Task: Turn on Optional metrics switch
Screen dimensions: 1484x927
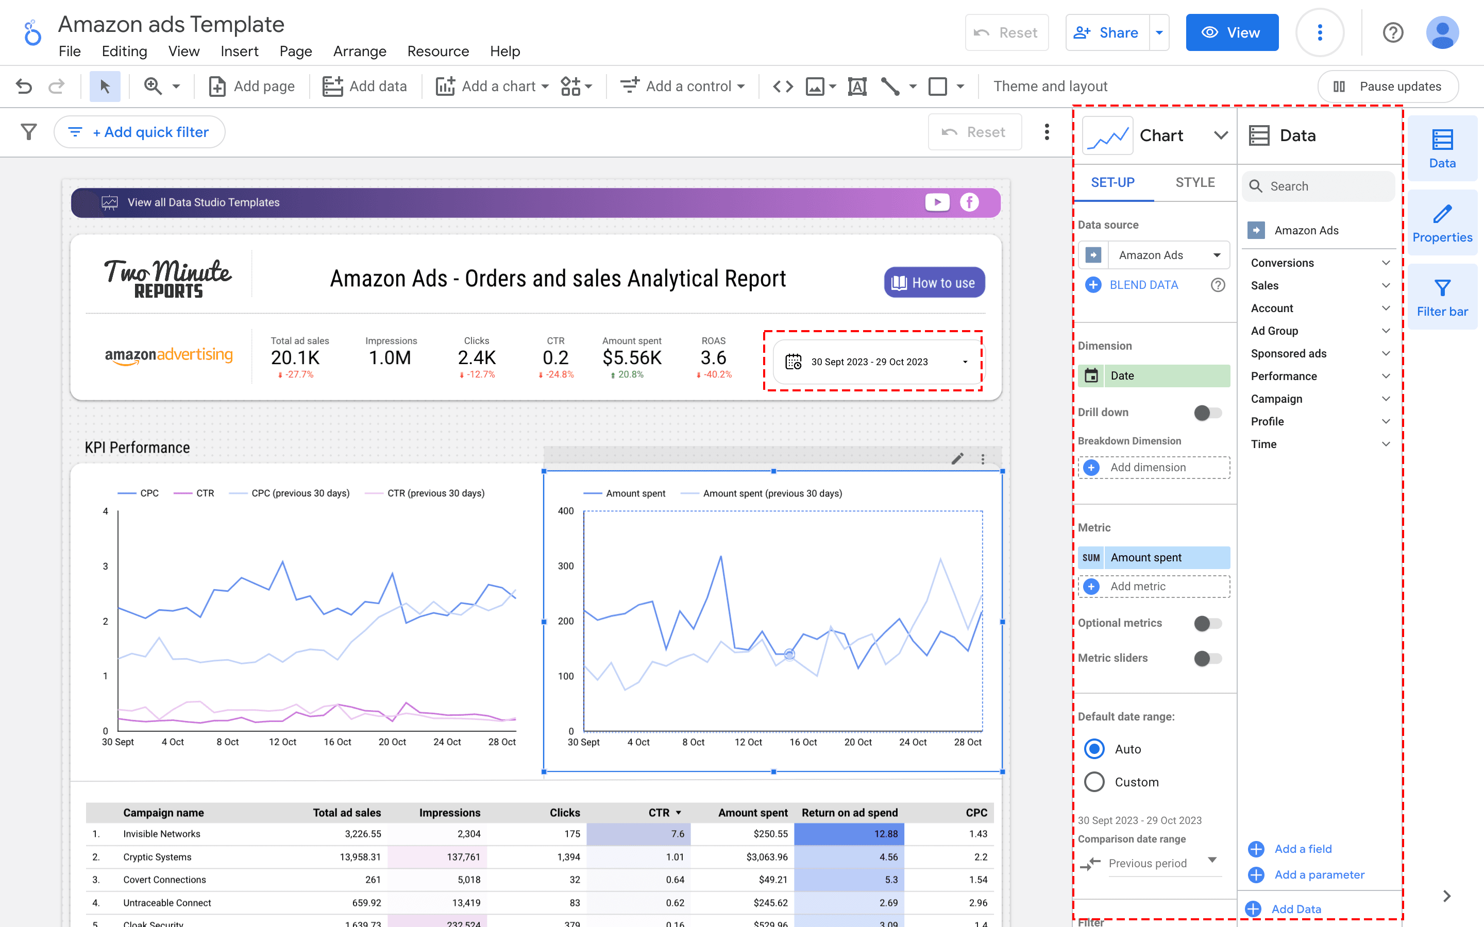Action: 1207,624
